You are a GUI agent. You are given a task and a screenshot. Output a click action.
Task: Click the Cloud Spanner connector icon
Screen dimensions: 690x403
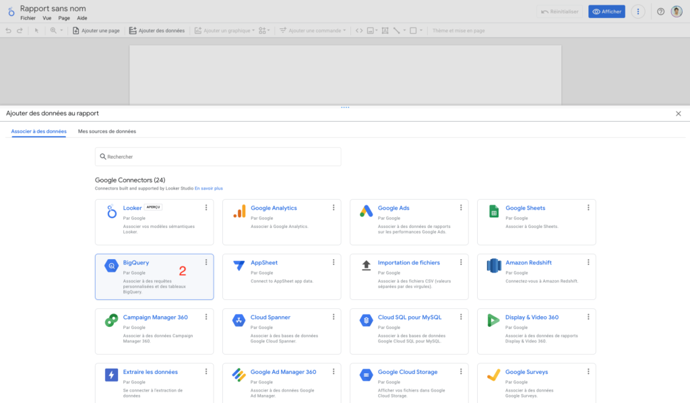tap(239, 320)
